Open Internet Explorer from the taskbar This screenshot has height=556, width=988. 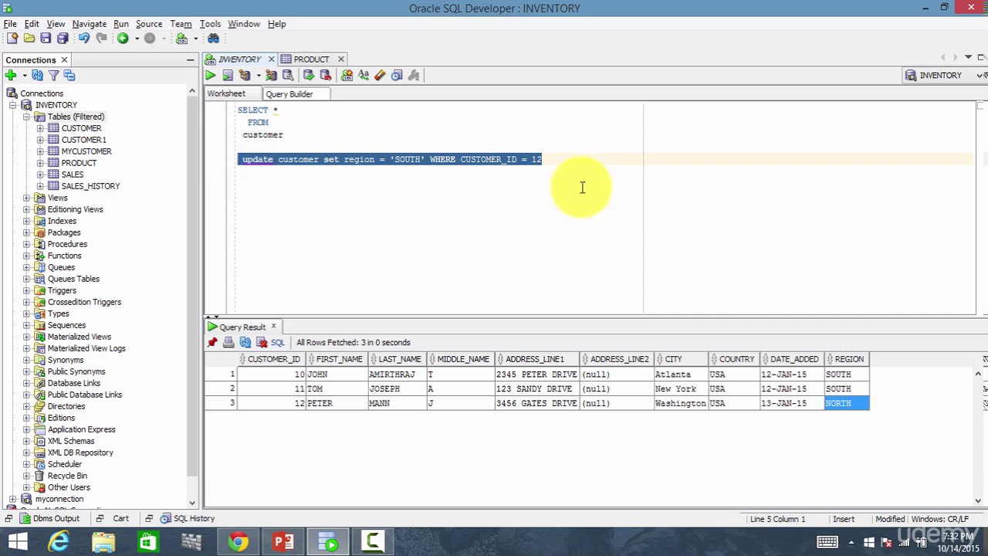coord(59,542)
